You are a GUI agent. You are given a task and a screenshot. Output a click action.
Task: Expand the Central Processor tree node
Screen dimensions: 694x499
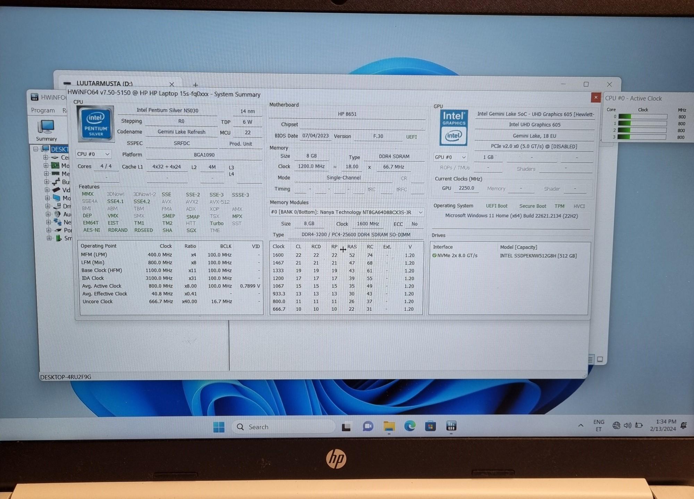[x=45, y=157]
